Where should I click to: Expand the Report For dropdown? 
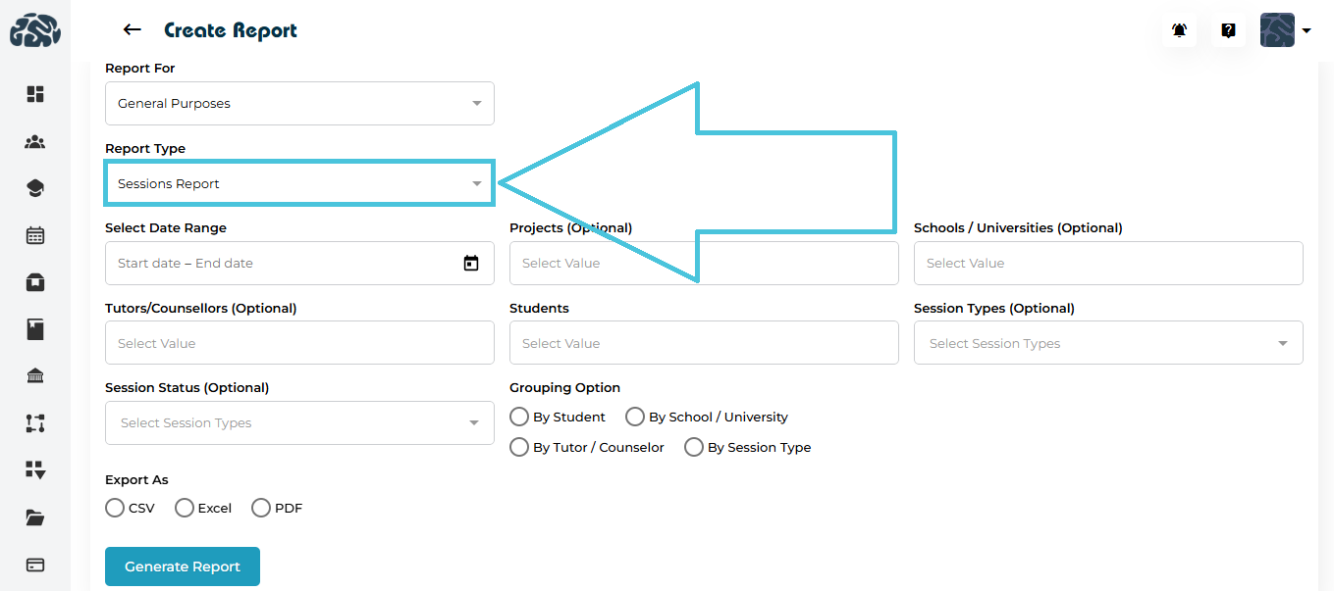(x=299, y=103)
